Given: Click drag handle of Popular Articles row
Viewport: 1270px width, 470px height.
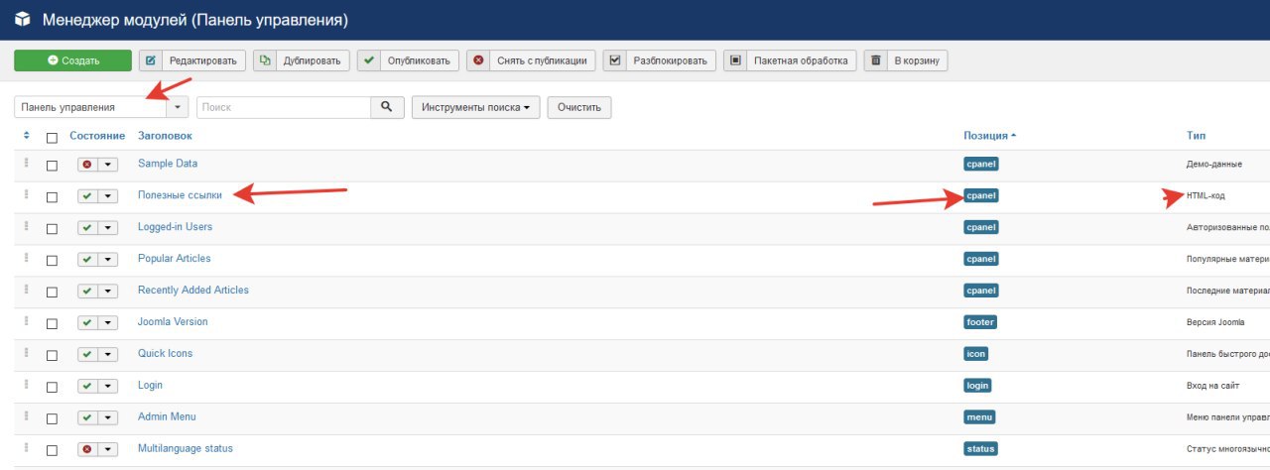Looking at the screenshot, I should 27,260.
